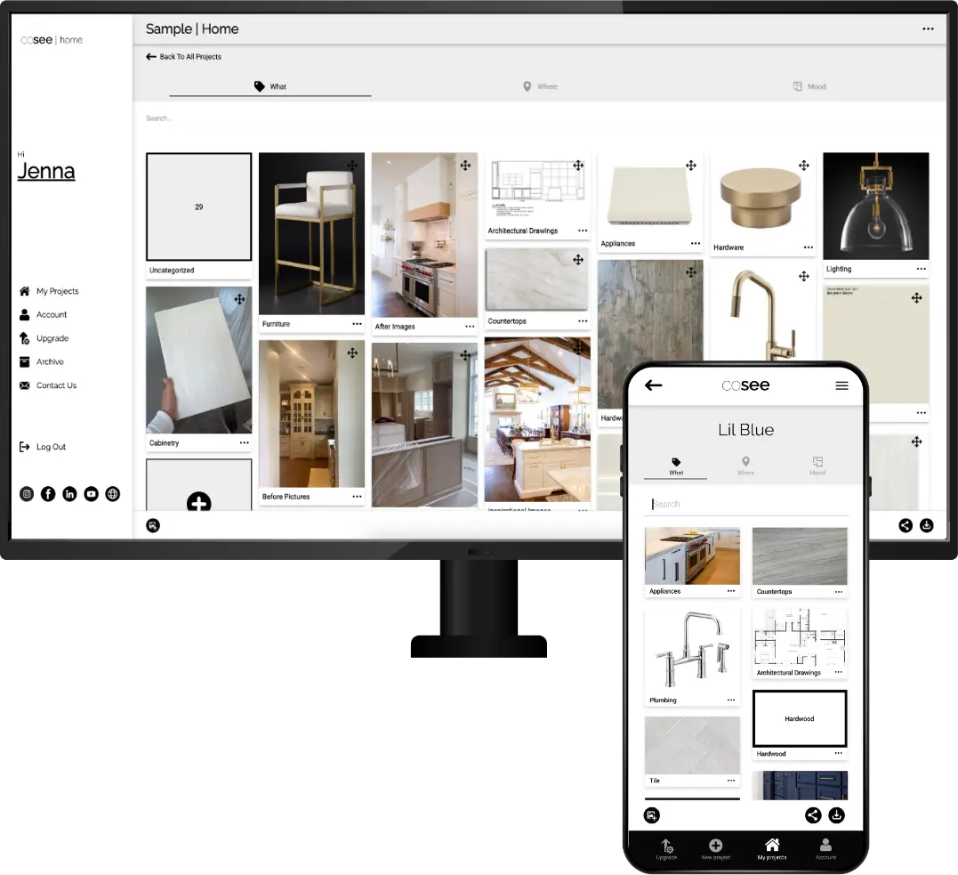The width and height of the screenshot is (958, 875).
Task: Open the Archive icon in the sidebar
Action: pos(26,361)
